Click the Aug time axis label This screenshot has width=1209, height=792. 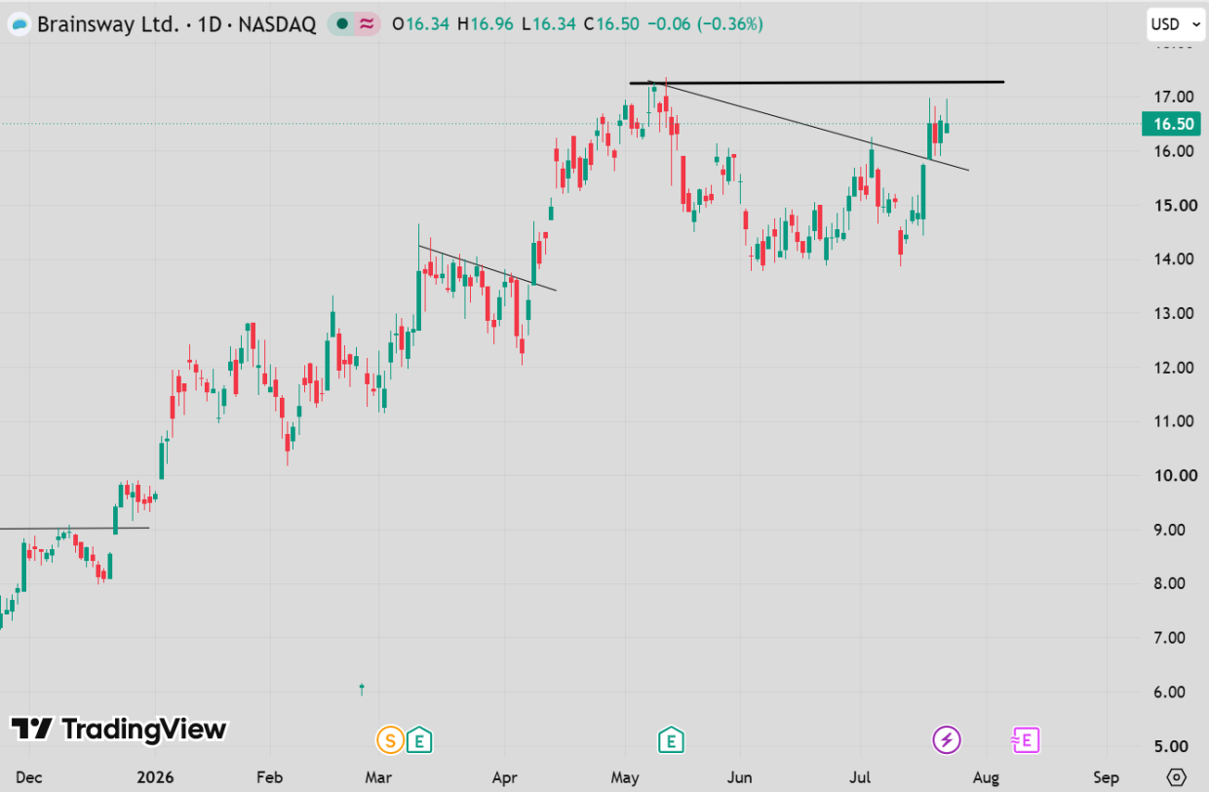click(986, 777)
